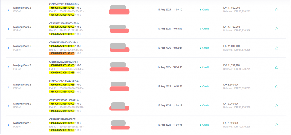Expand the 10:59:01 transaction row chevron
Image resolution: width=291 pixels, height=135 pixels.
(9, 67)
